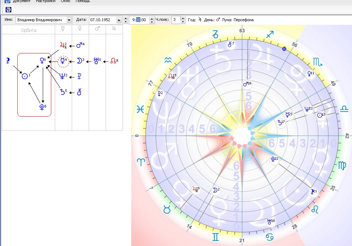
Task: Select the Moon in the orbit diagram
Action: [x=80, y=60]
